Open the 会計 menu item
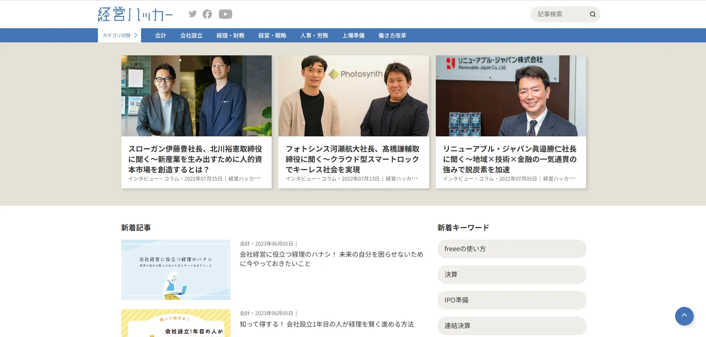Screen dimensions: 706x337 (x=161, y=35)
